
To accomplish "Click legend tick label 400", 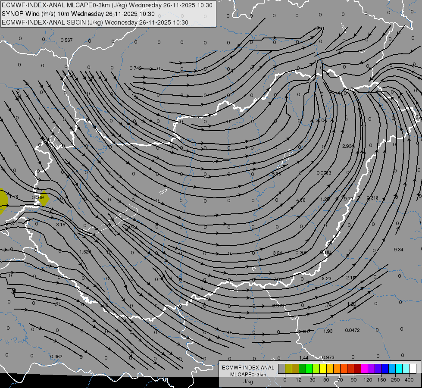I will [409, 380].
